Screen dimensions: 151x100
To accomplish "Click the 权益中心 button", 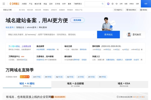I will click(118, 10).
